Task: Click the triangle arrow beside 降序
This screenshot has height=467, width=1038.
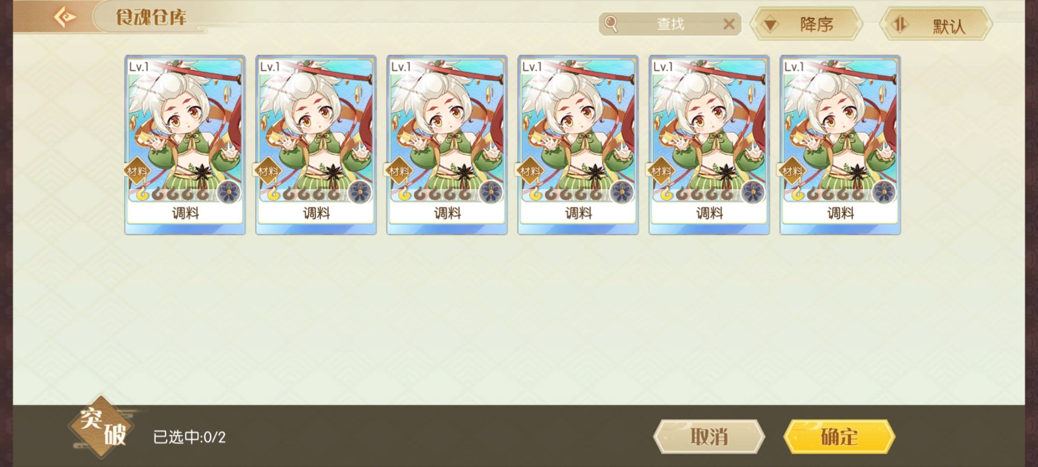Action: [x=770, y=25]
